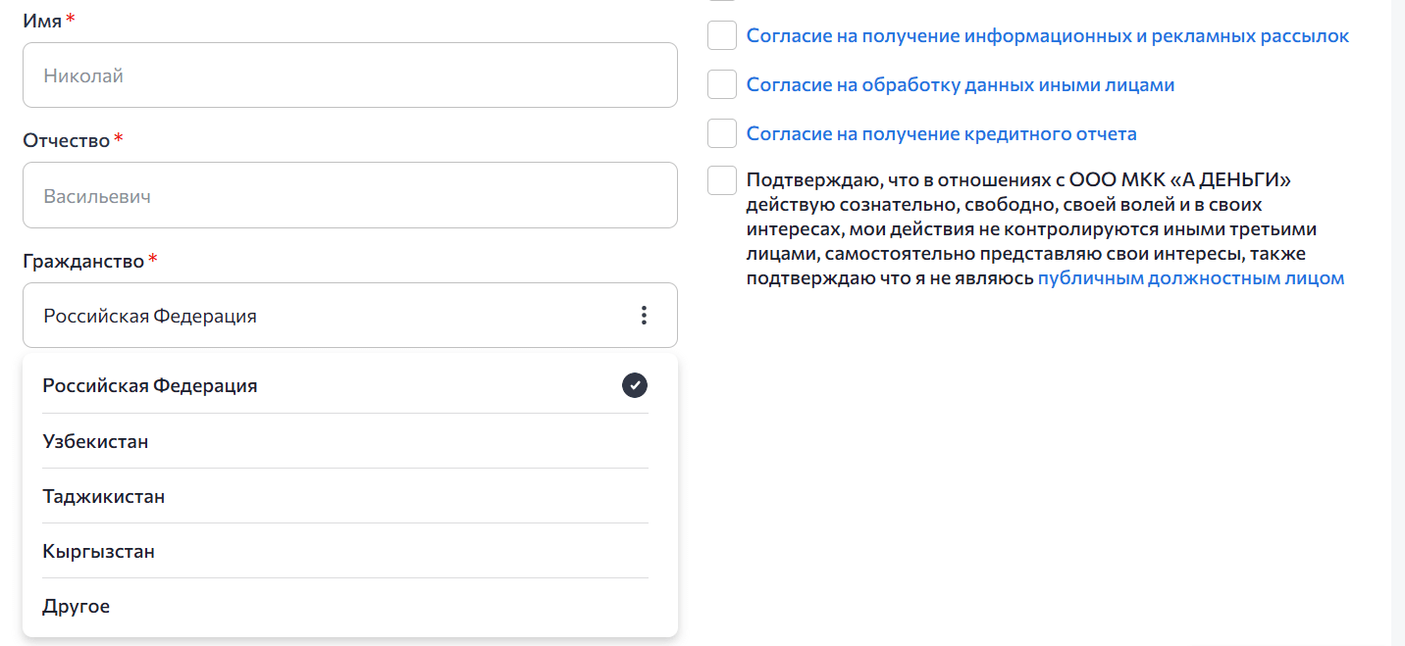
Task: Tick the checkbox for информационных и рекламных рассылок
Action: pos(722,35)
